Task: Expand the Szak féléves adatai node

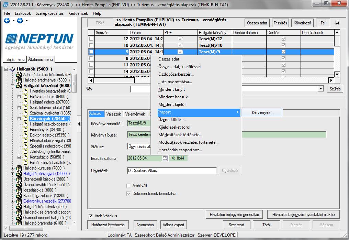Action: pos(19,108)
